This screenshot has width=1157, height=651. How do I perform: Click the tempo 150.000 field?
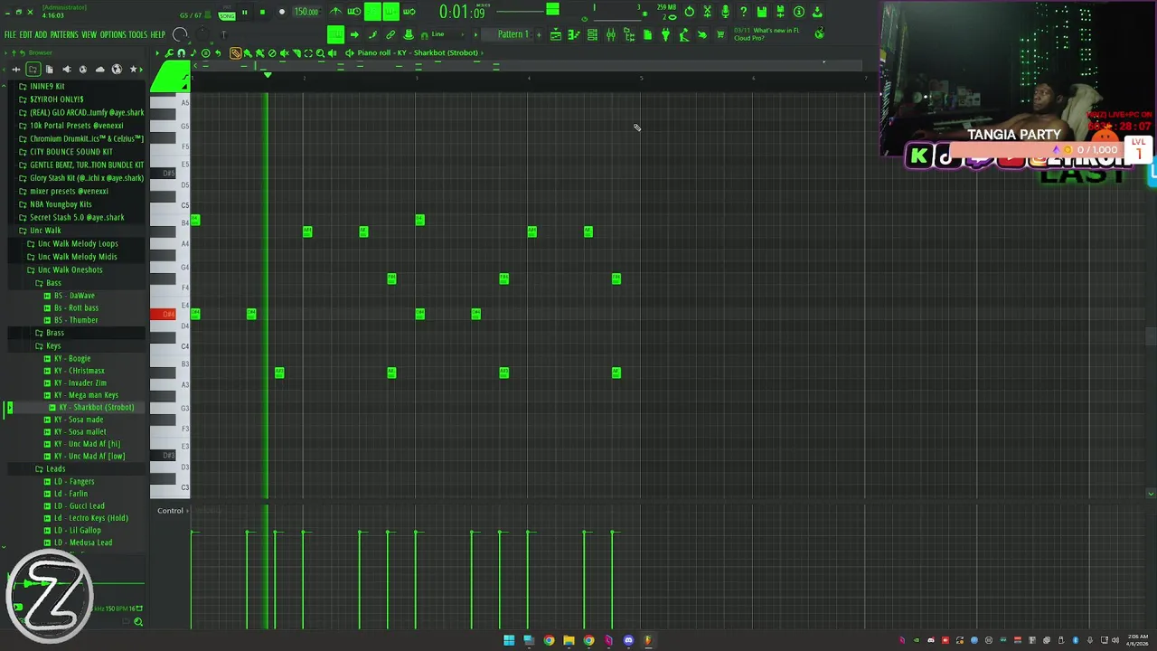click(x=306, y=12)
